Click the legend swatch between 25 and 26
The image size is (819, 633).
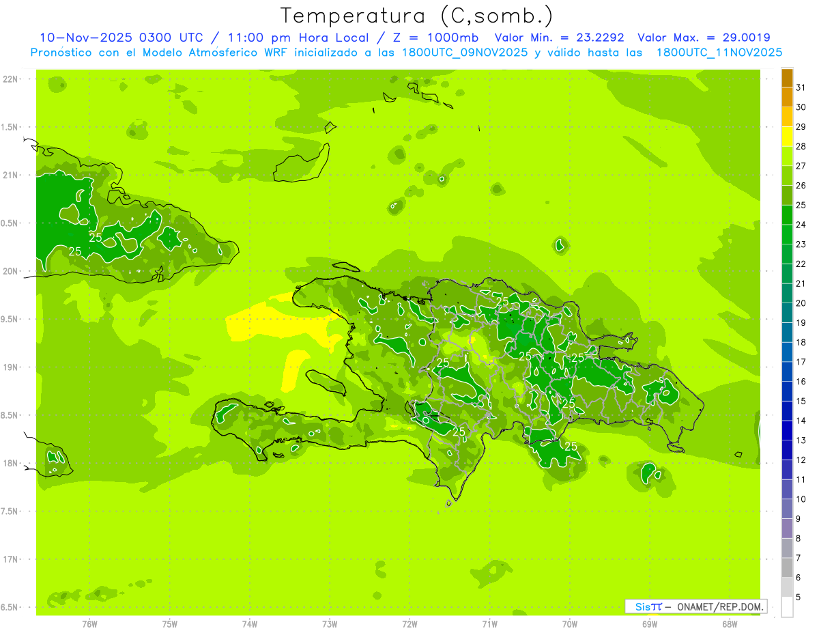click(x=787, y=195)
